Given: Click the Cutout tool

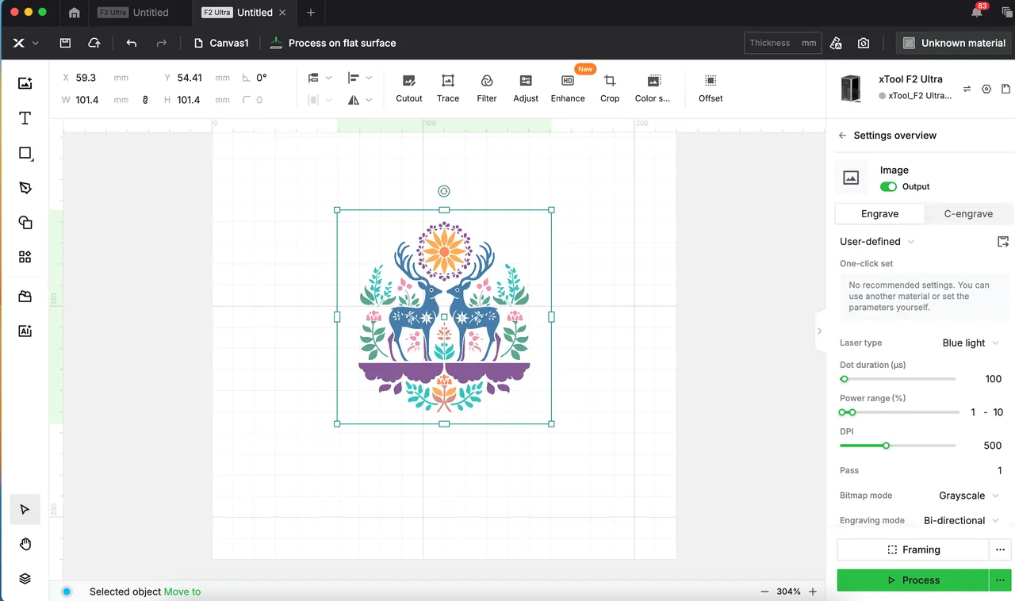Looking at the screenshot, I should (409, 88).
